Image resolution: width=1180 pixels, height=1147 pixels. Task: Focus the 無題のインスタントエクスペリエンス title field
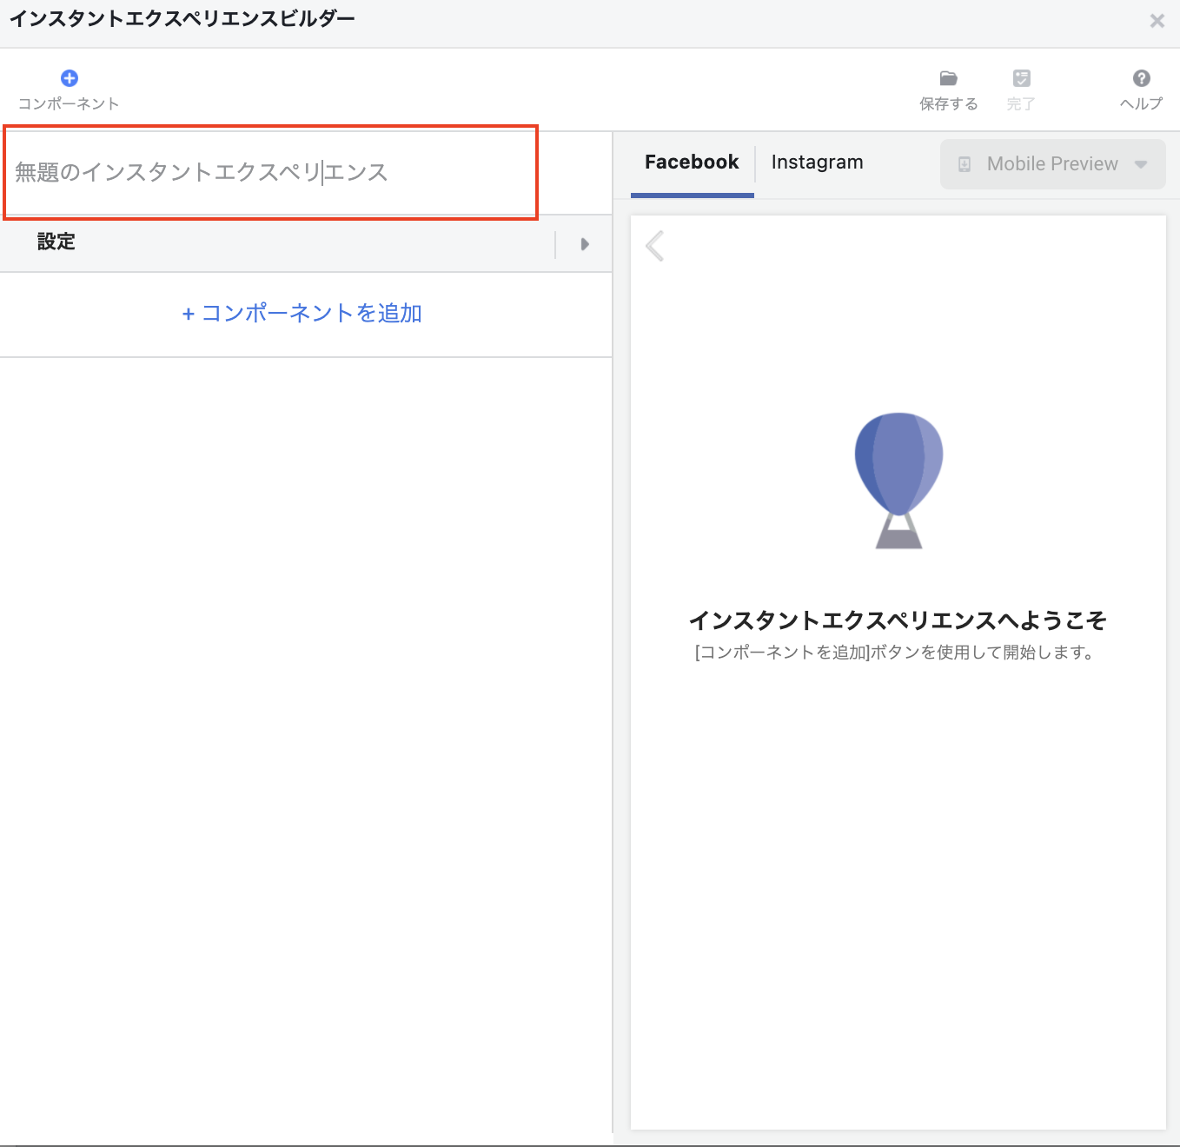[269, 173]
